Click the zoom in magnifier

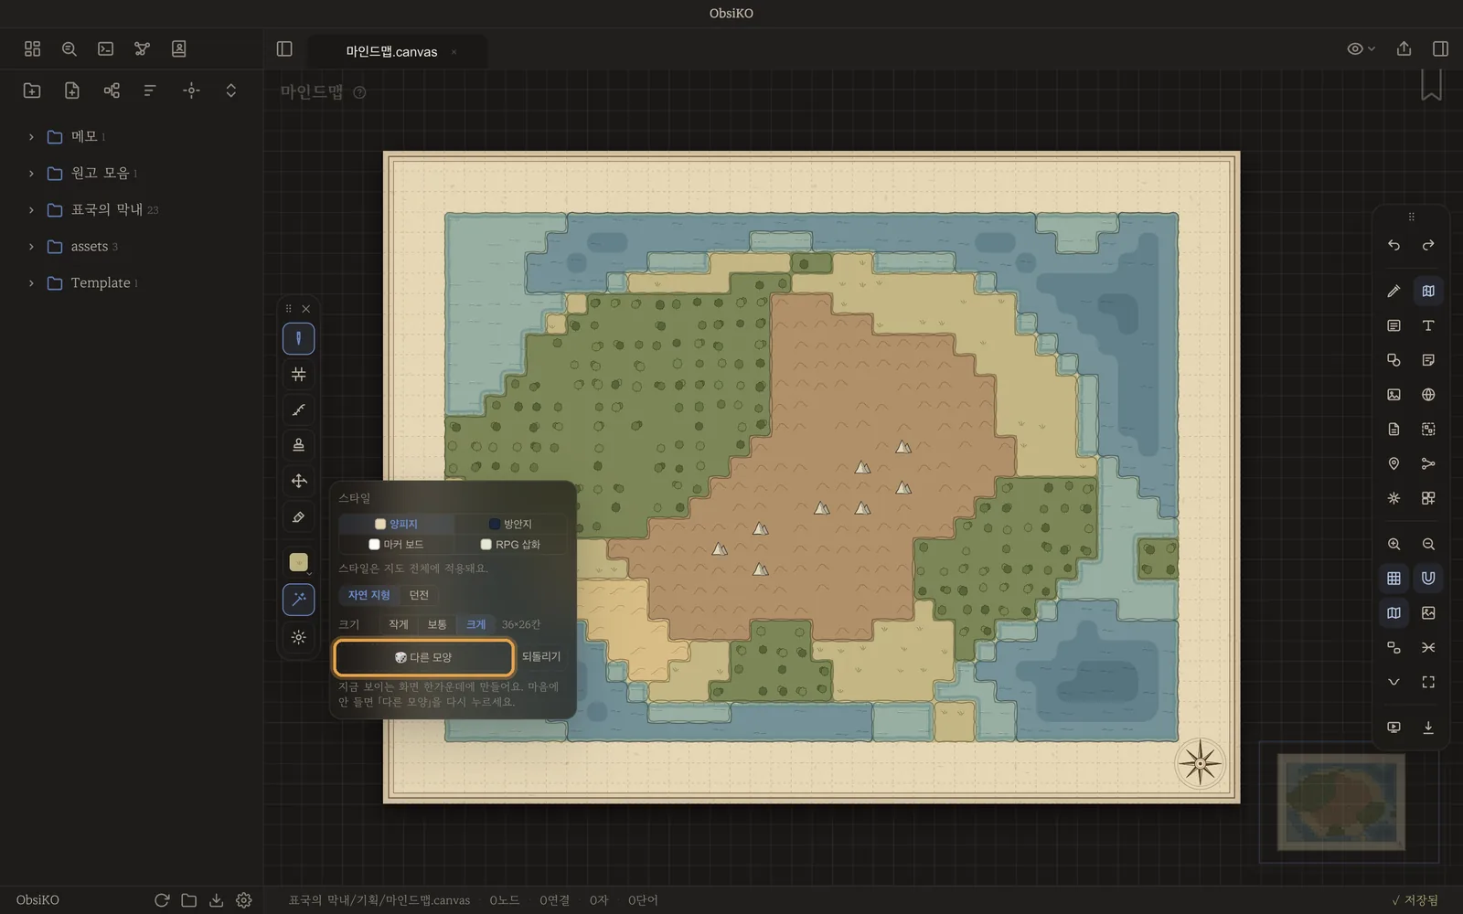coord(1394,544)
